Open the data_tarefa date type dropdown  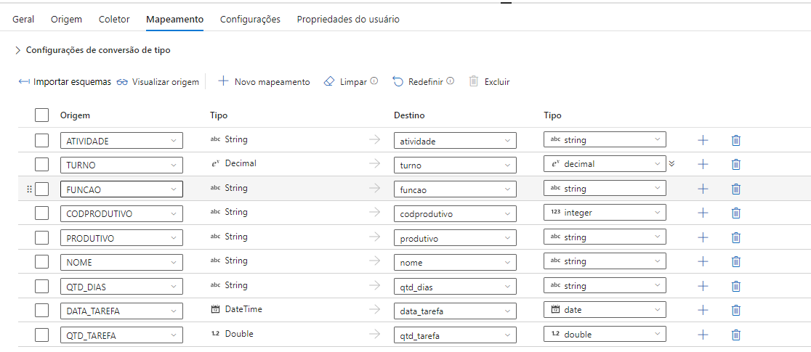pos(605,310)
